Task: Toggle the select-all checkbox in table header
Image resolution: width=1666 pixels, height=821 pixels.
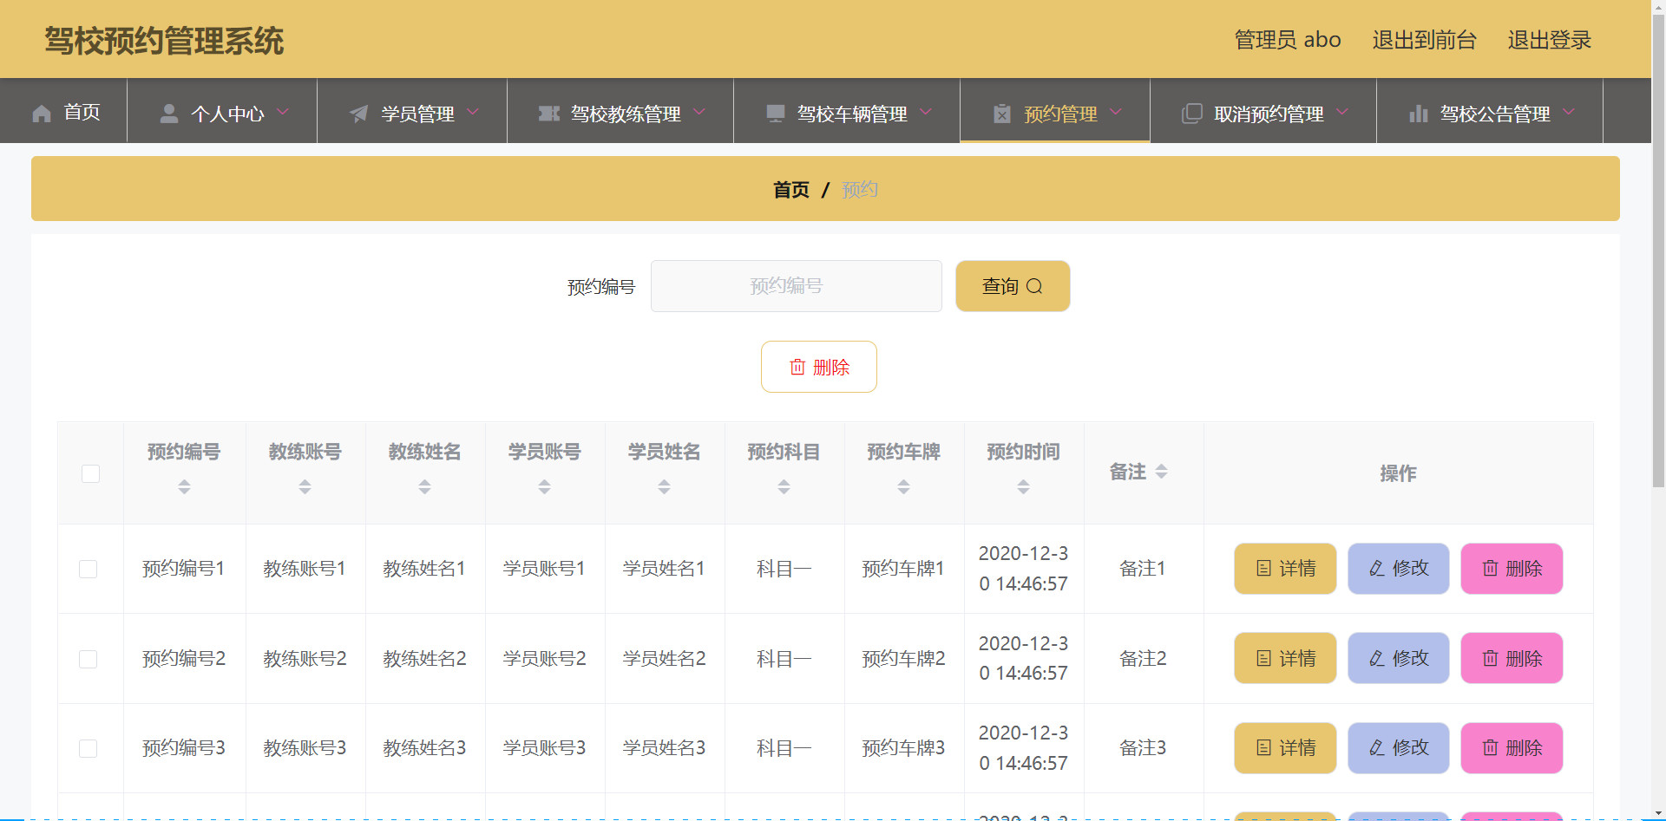Action: point(90,473)
